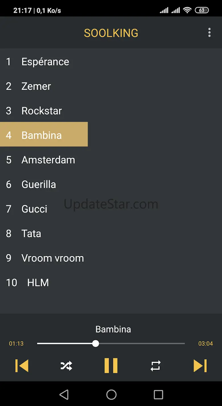The width and height of the screenshot is (222, 406).
Task: Toggle repeat mode
Action: 155,366
